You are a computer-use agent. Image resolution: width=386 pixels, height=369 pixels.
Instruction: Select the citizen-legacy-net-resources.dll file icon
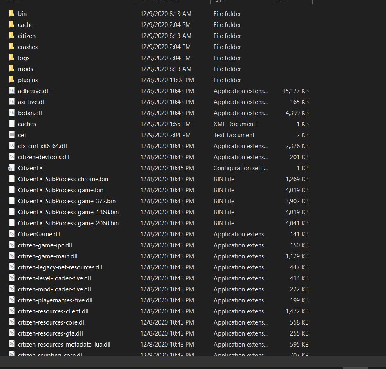(11, 267)
